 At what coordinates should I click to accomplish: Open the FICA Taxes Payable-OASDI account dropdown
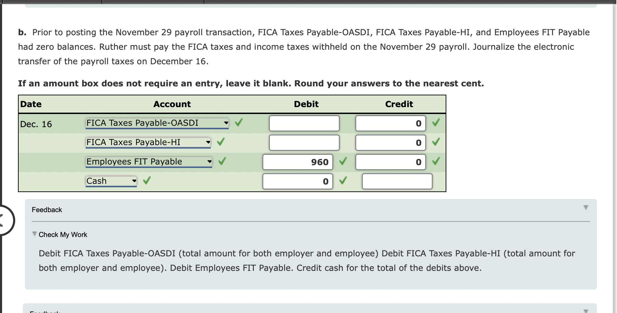pos(226,123)
